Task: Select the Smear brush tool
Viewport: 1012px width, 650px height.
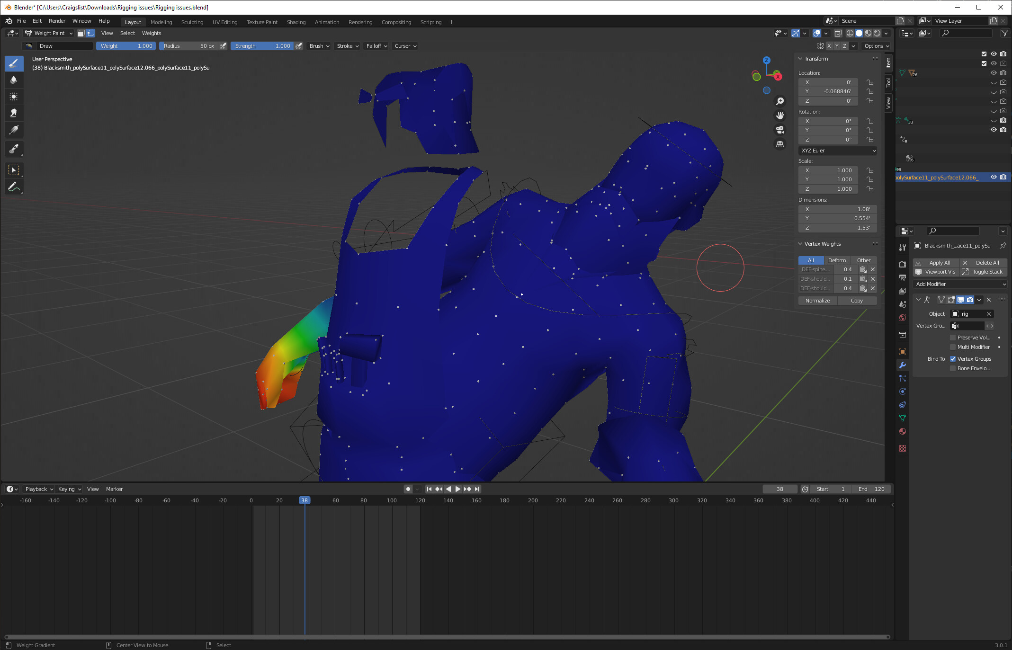Action: [x=14, y=113]
